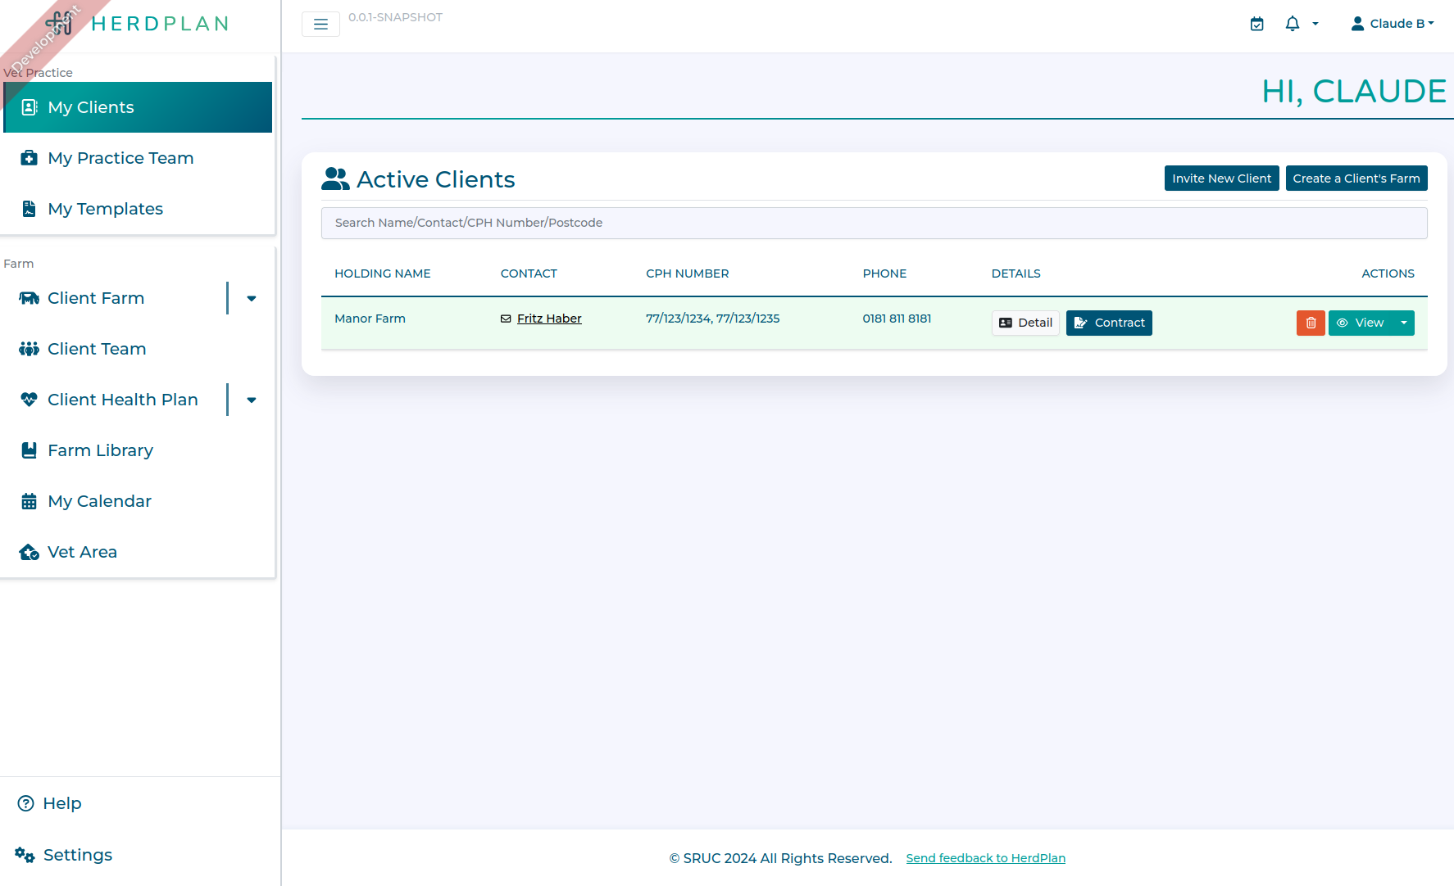Delete Manor Farm with red trash icon
1454x886 pixels.
click(x=1310, y=323)
